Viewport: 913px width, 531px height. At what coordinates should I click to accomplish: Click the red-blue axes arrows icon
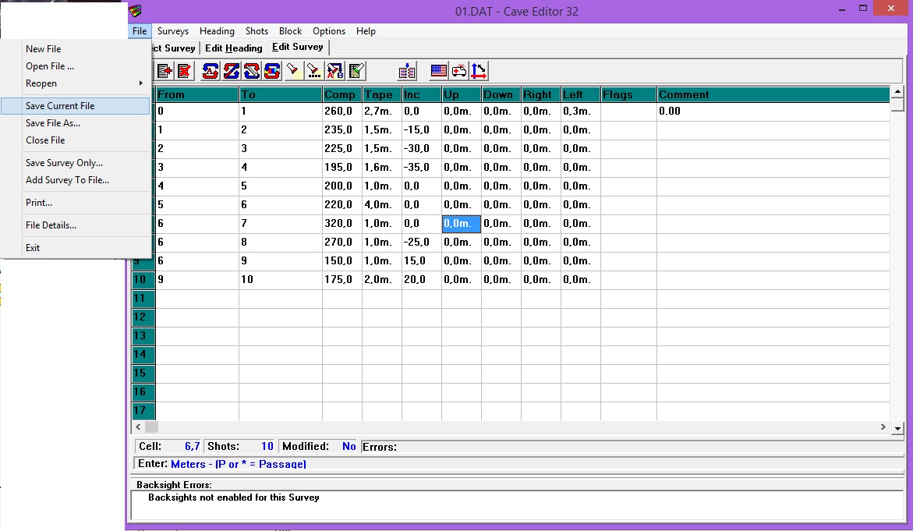click(479, 72)
